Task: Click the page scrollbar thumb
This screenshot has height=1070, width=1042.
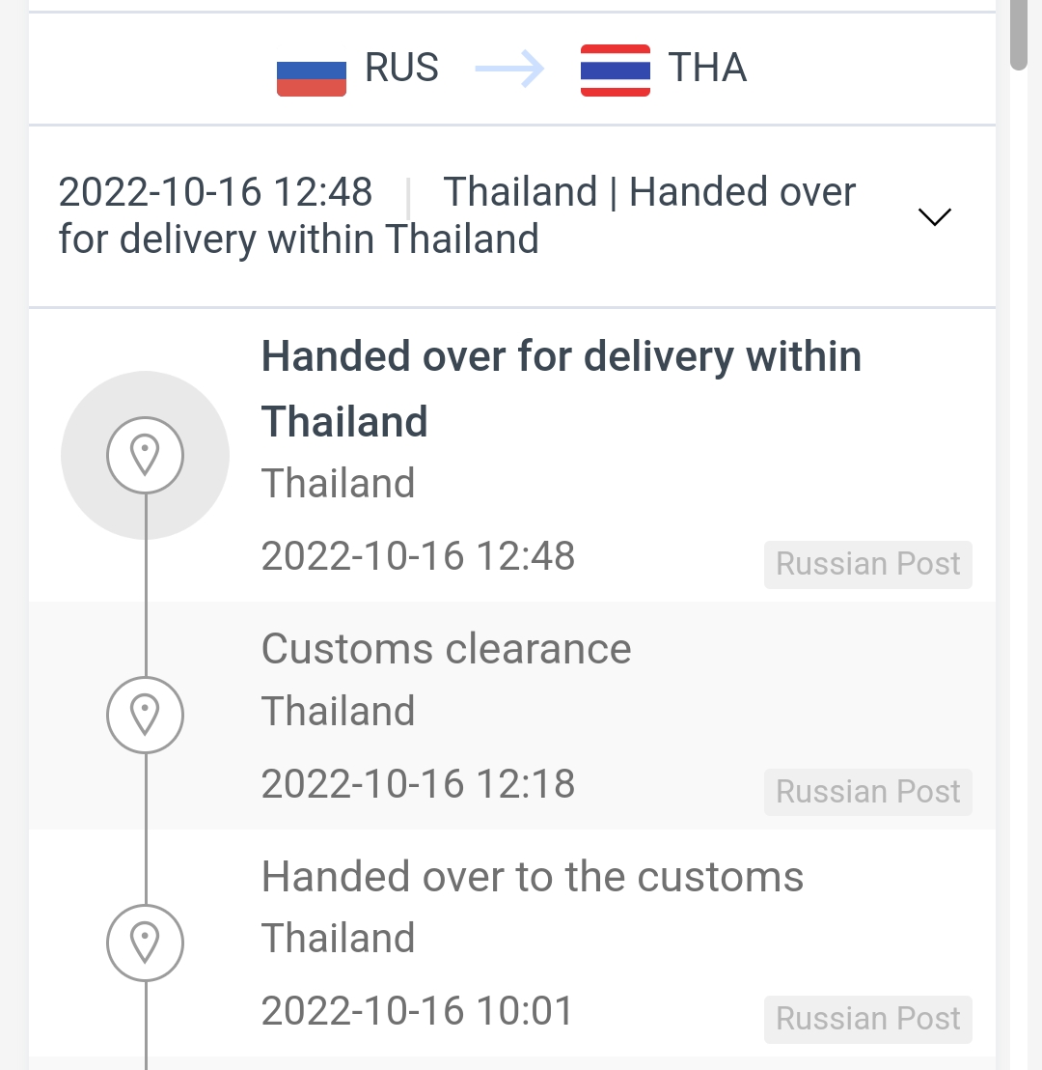Action: [1019, 34]
